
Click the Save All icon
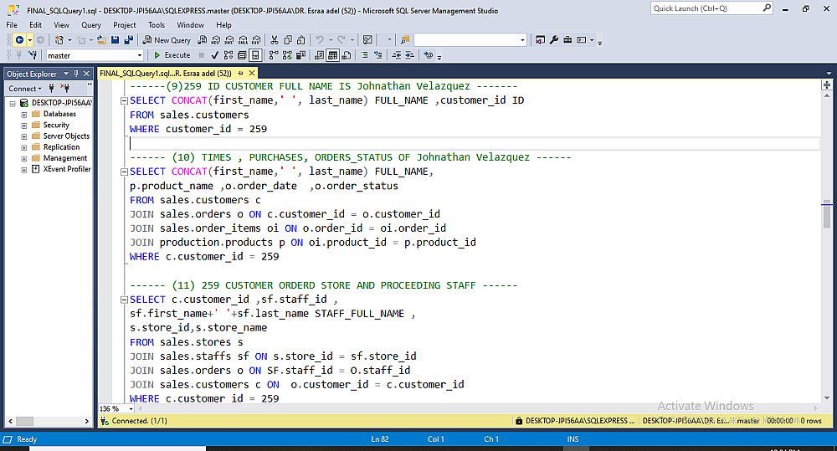point(128,40)
